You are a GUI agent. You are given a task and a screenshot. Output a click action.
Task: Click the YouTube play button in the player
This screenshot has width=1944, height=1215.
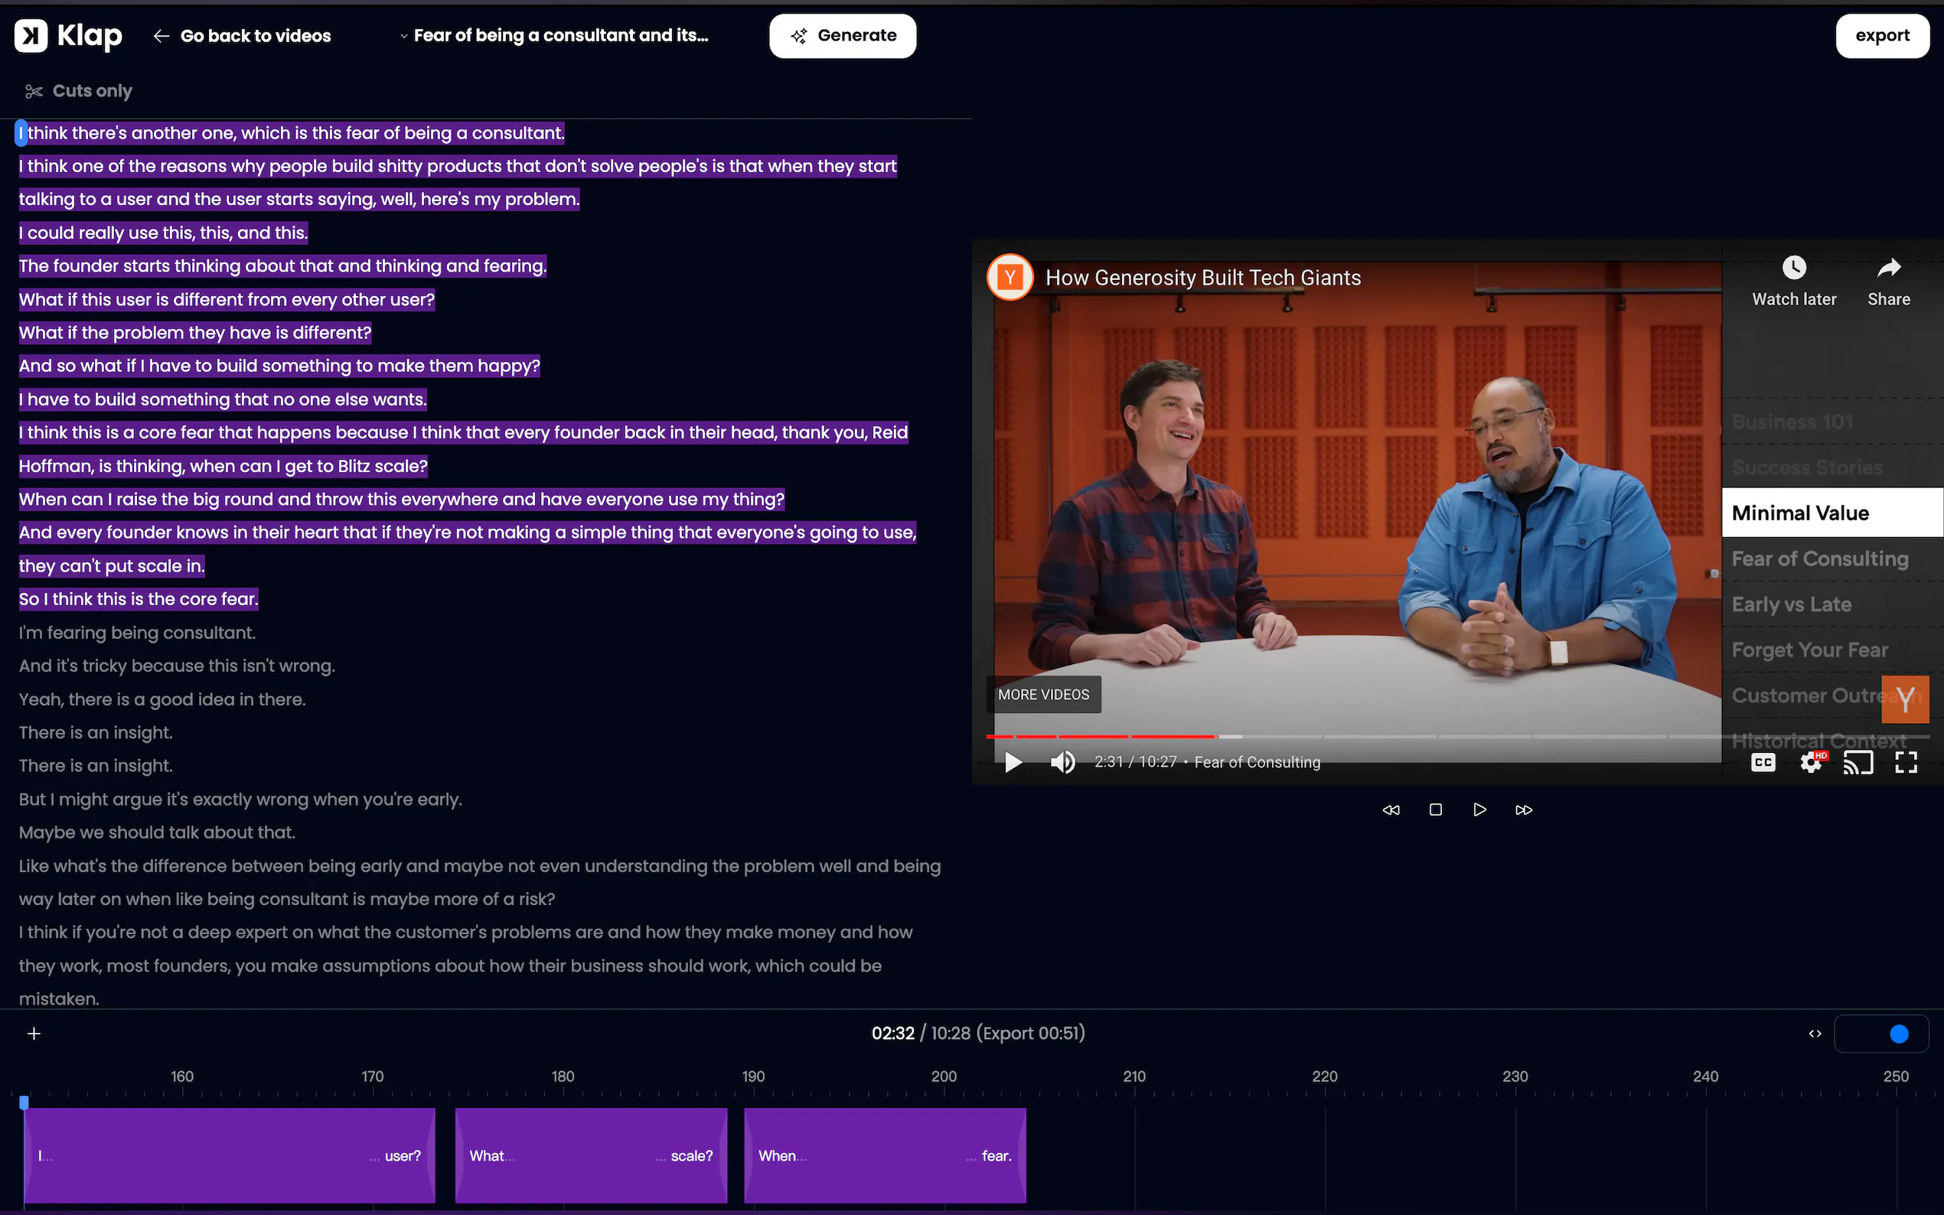(x=1013, y=762)
